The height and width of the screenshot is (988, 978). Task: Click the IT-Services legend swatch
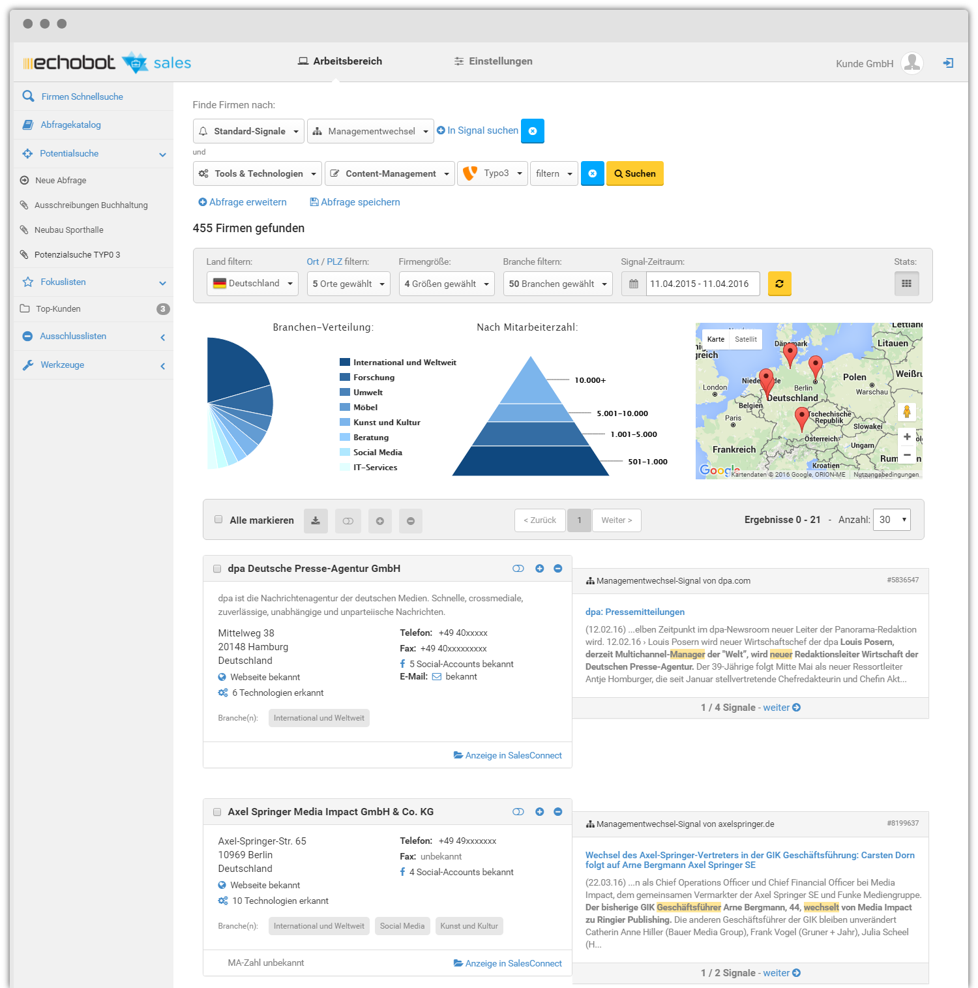pos(345,467)
